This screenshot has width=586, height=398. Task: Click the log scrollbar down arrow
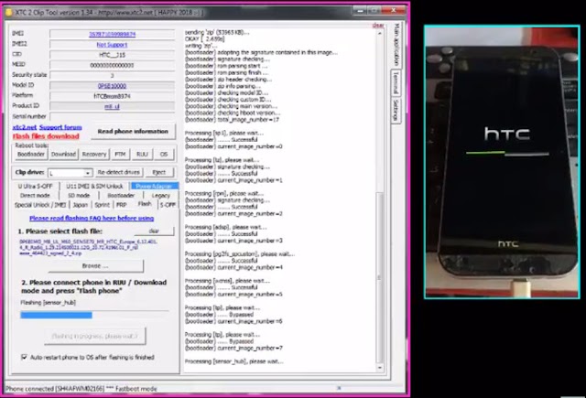coord(380,368)
